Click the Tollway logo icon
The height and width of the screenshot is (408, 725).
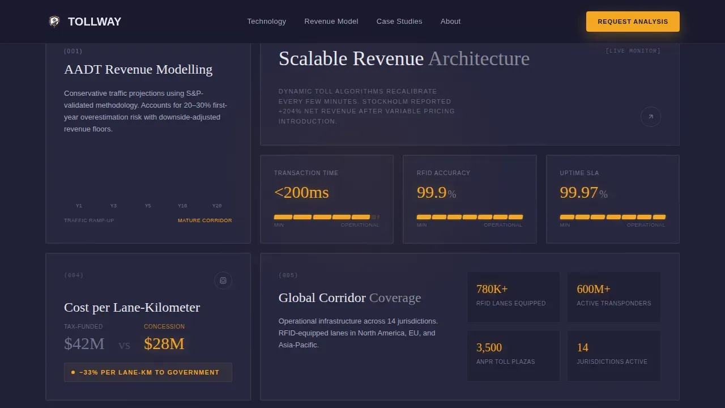coord(54,22)
